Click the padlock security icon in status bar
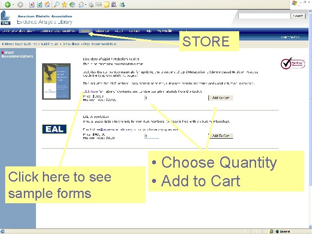Image resolution: width=312 pixels, height=234 pixels. (x=271, y=231)
